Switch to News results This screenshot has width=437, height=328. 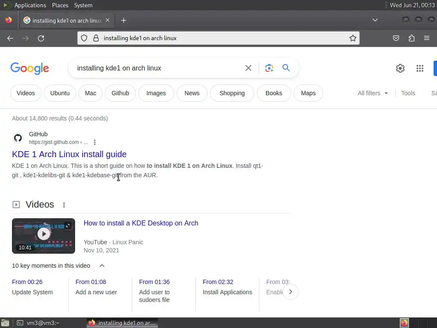pyautogui.click(x=192, y=93)
